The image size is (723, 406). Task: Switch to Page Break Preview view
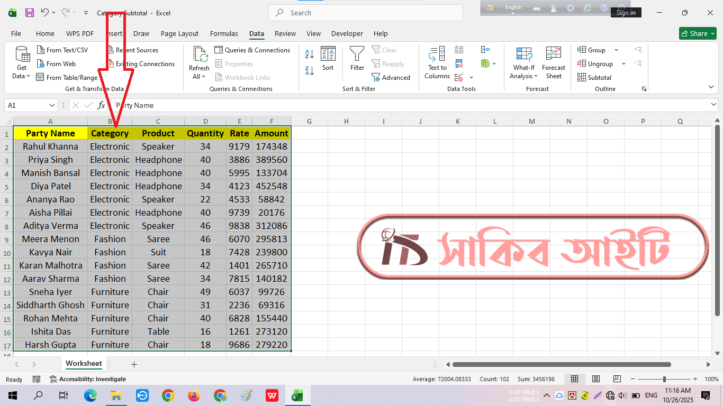tap(617, 379)
